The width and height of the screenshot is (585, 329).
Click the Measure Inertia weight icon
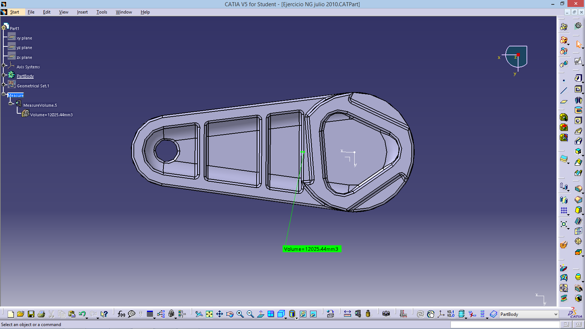368,314
